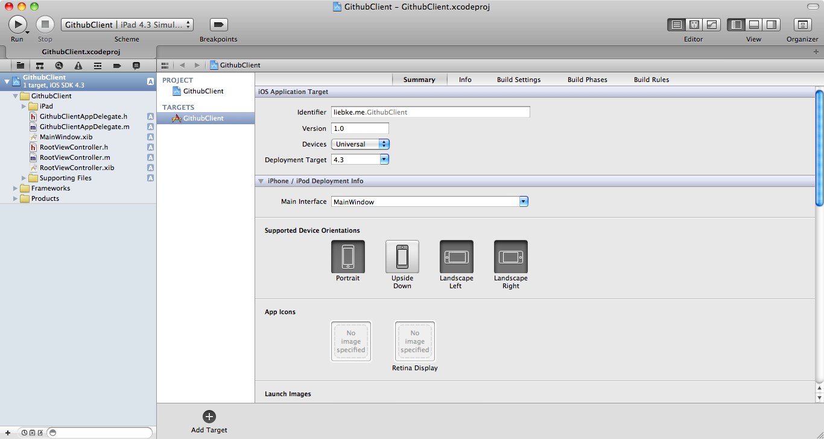Screen dimensions: 824x439
Task: Select GithubClient target under TARGETS
Action: tap(203, 118)
